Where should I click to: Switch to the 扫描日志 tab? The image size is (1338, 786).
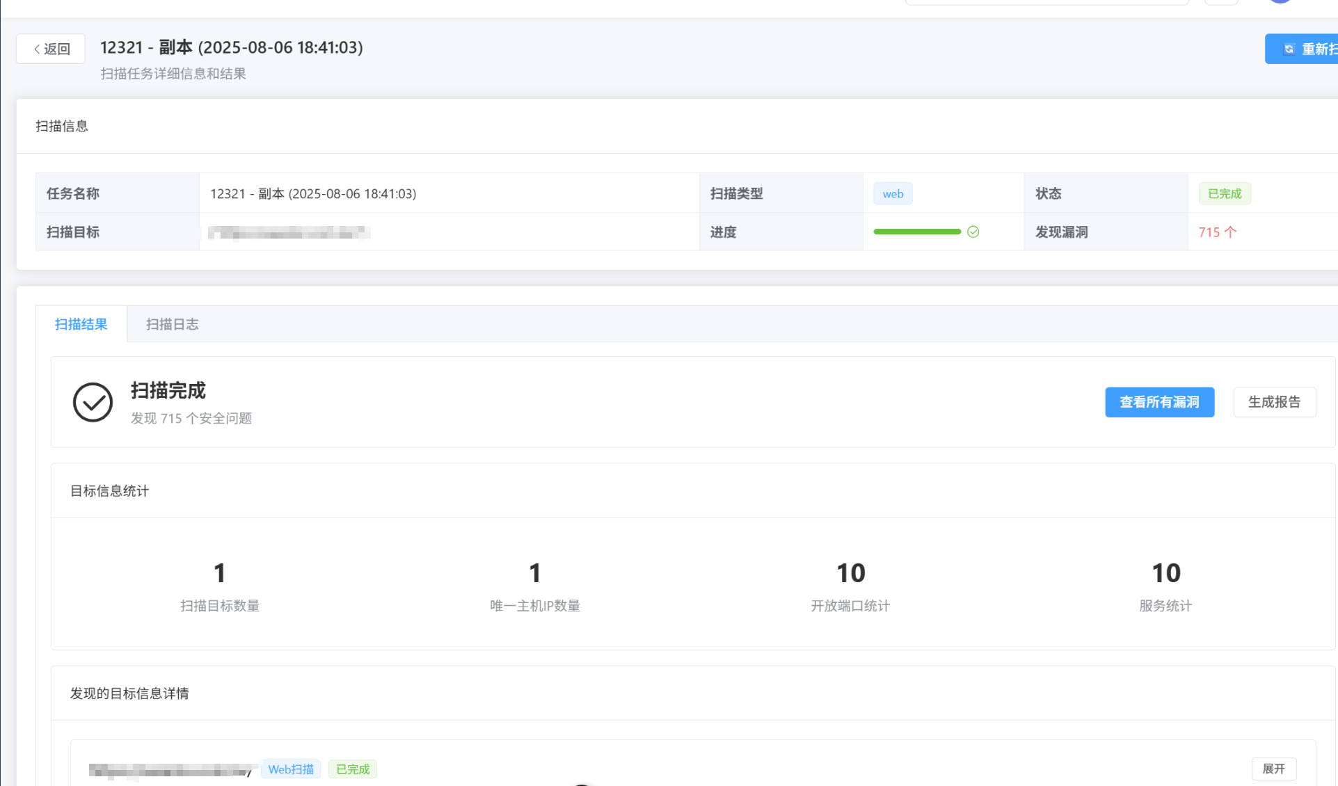coord(172,324)
